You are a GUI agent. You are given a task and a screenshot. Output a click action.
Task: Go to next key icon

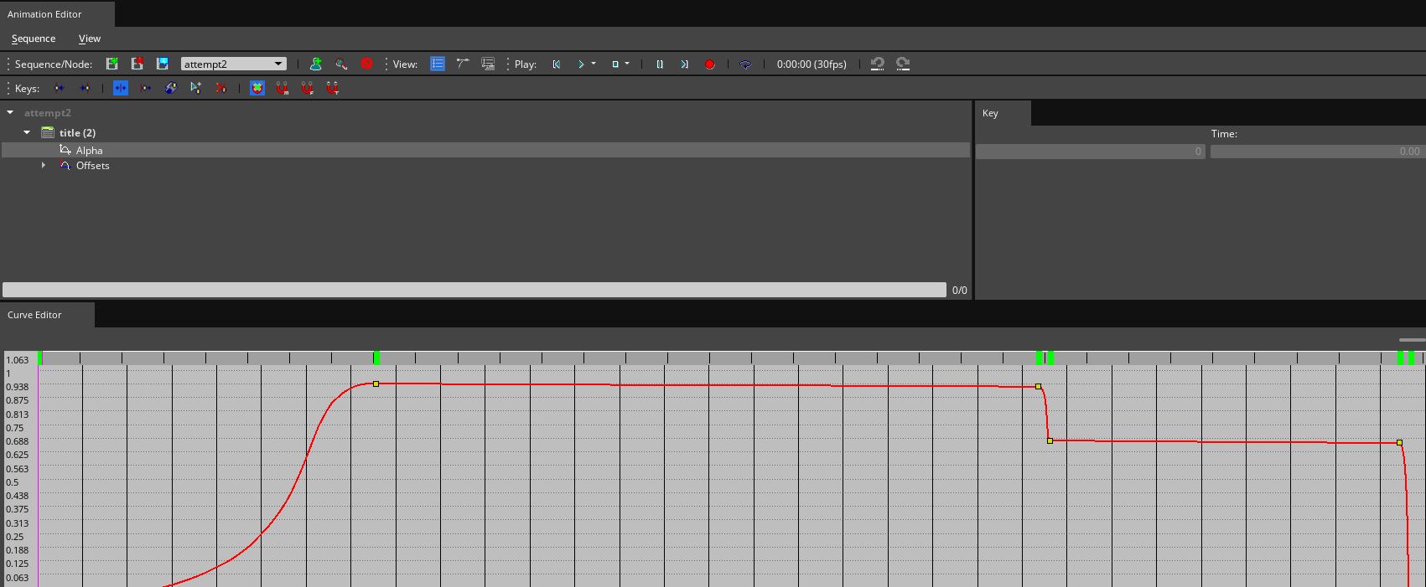click(85, 88)
